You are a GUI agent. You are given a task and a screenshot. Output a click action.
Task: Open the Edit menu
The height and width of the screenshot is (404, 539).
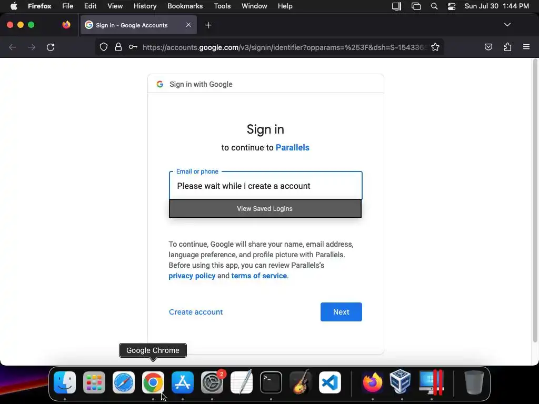[x=91, y=6]
